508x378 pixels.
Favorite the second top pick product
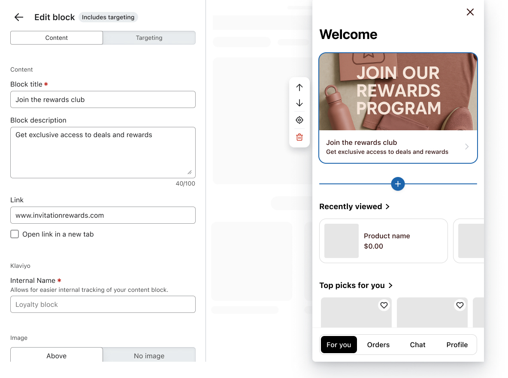point(460,305)
